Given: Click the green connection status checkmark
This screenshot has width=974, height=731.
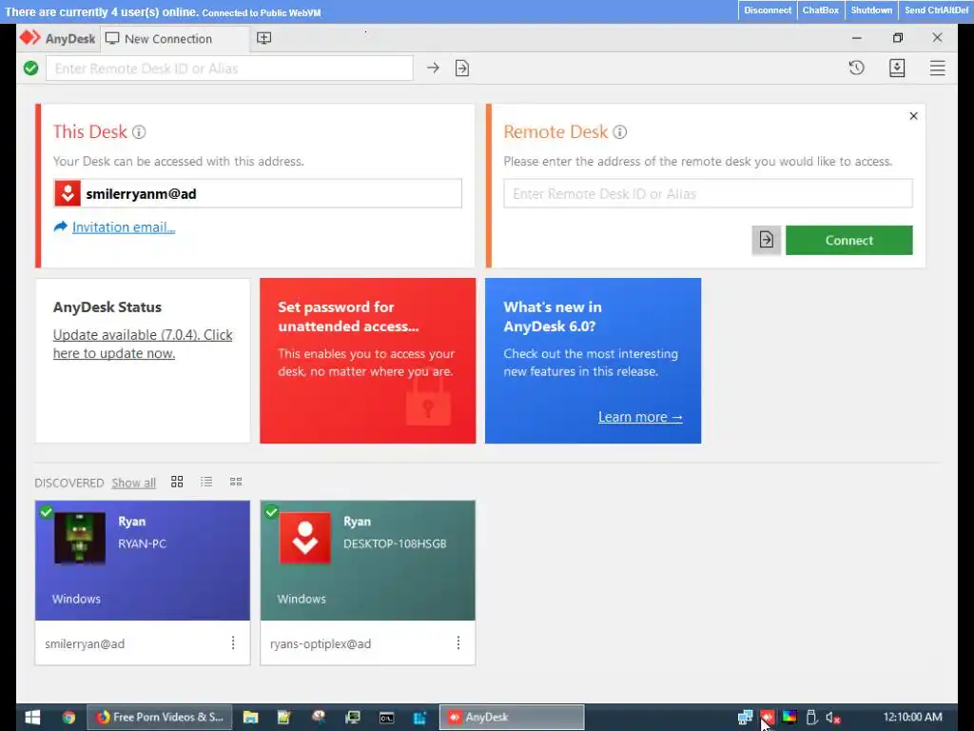Looking at the screenshot, I should point(30,69).
